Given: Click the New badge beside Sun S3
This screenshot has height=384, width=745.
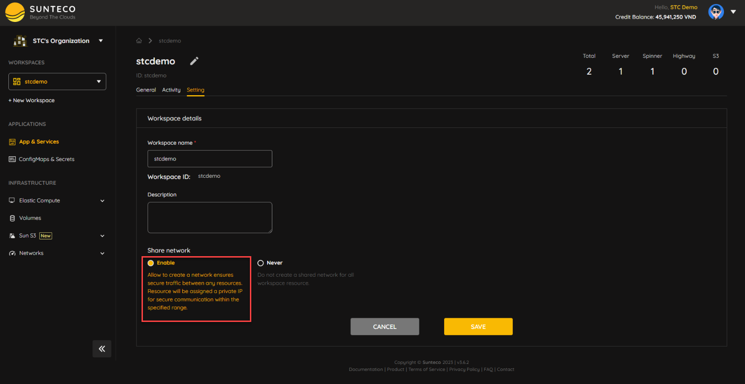Looking at the screenshot, I should click(x=46, y=236).
